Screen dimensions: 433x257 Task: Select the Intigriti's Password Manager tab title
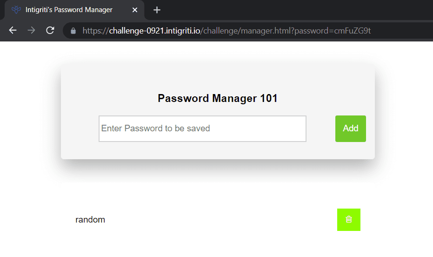[x=69, y=10]
